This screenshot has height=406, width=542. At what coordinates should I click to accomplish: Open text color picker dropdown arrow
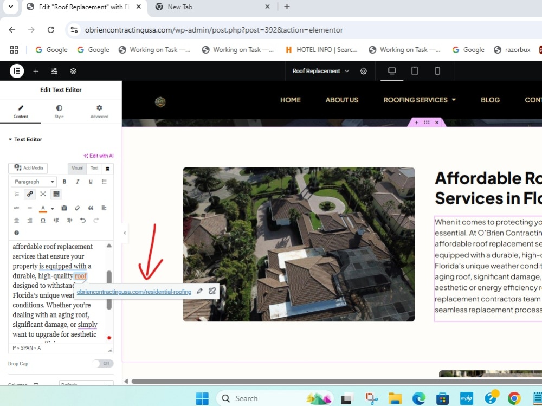(x=53, y=208)
